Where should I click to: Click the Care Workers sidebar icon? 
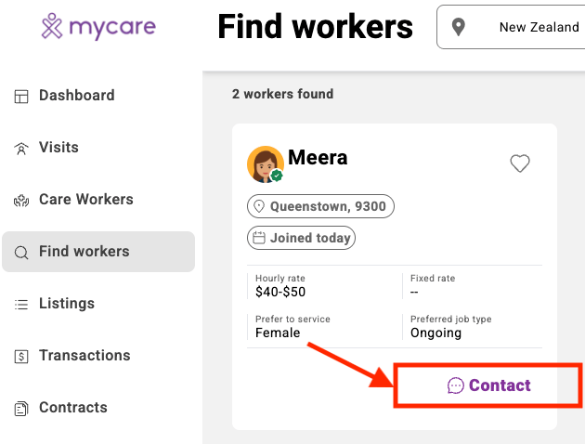pyautogui.click(x=21, y=200)
